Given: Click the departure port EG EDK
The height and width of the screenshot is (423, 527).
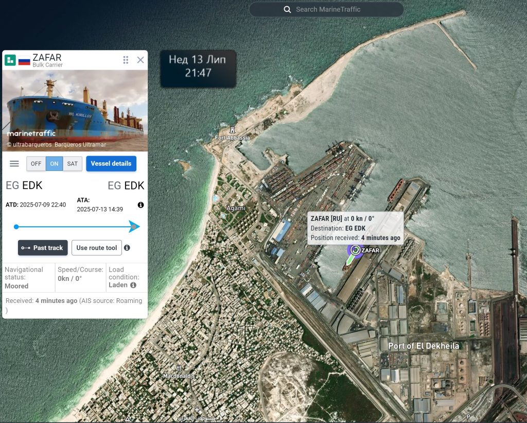Looking at the screenshot, I should [24, 185].
